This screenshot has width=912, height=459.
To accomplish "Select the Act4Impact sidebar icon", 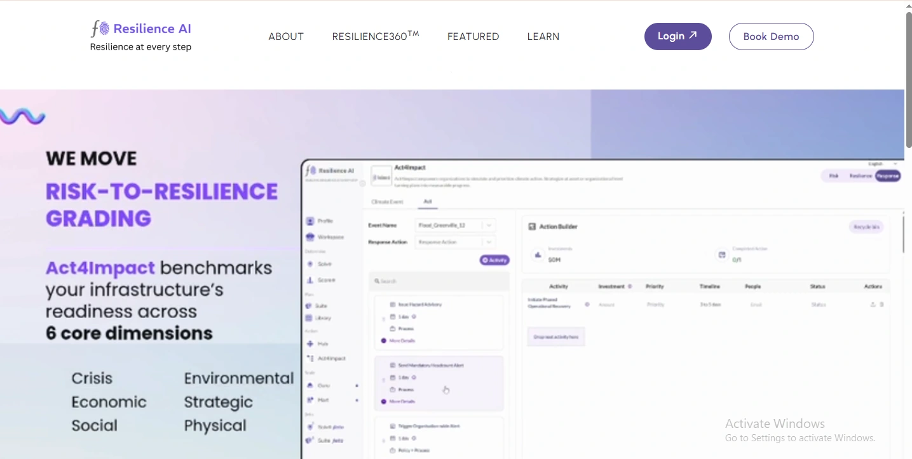I will (310, 359).
